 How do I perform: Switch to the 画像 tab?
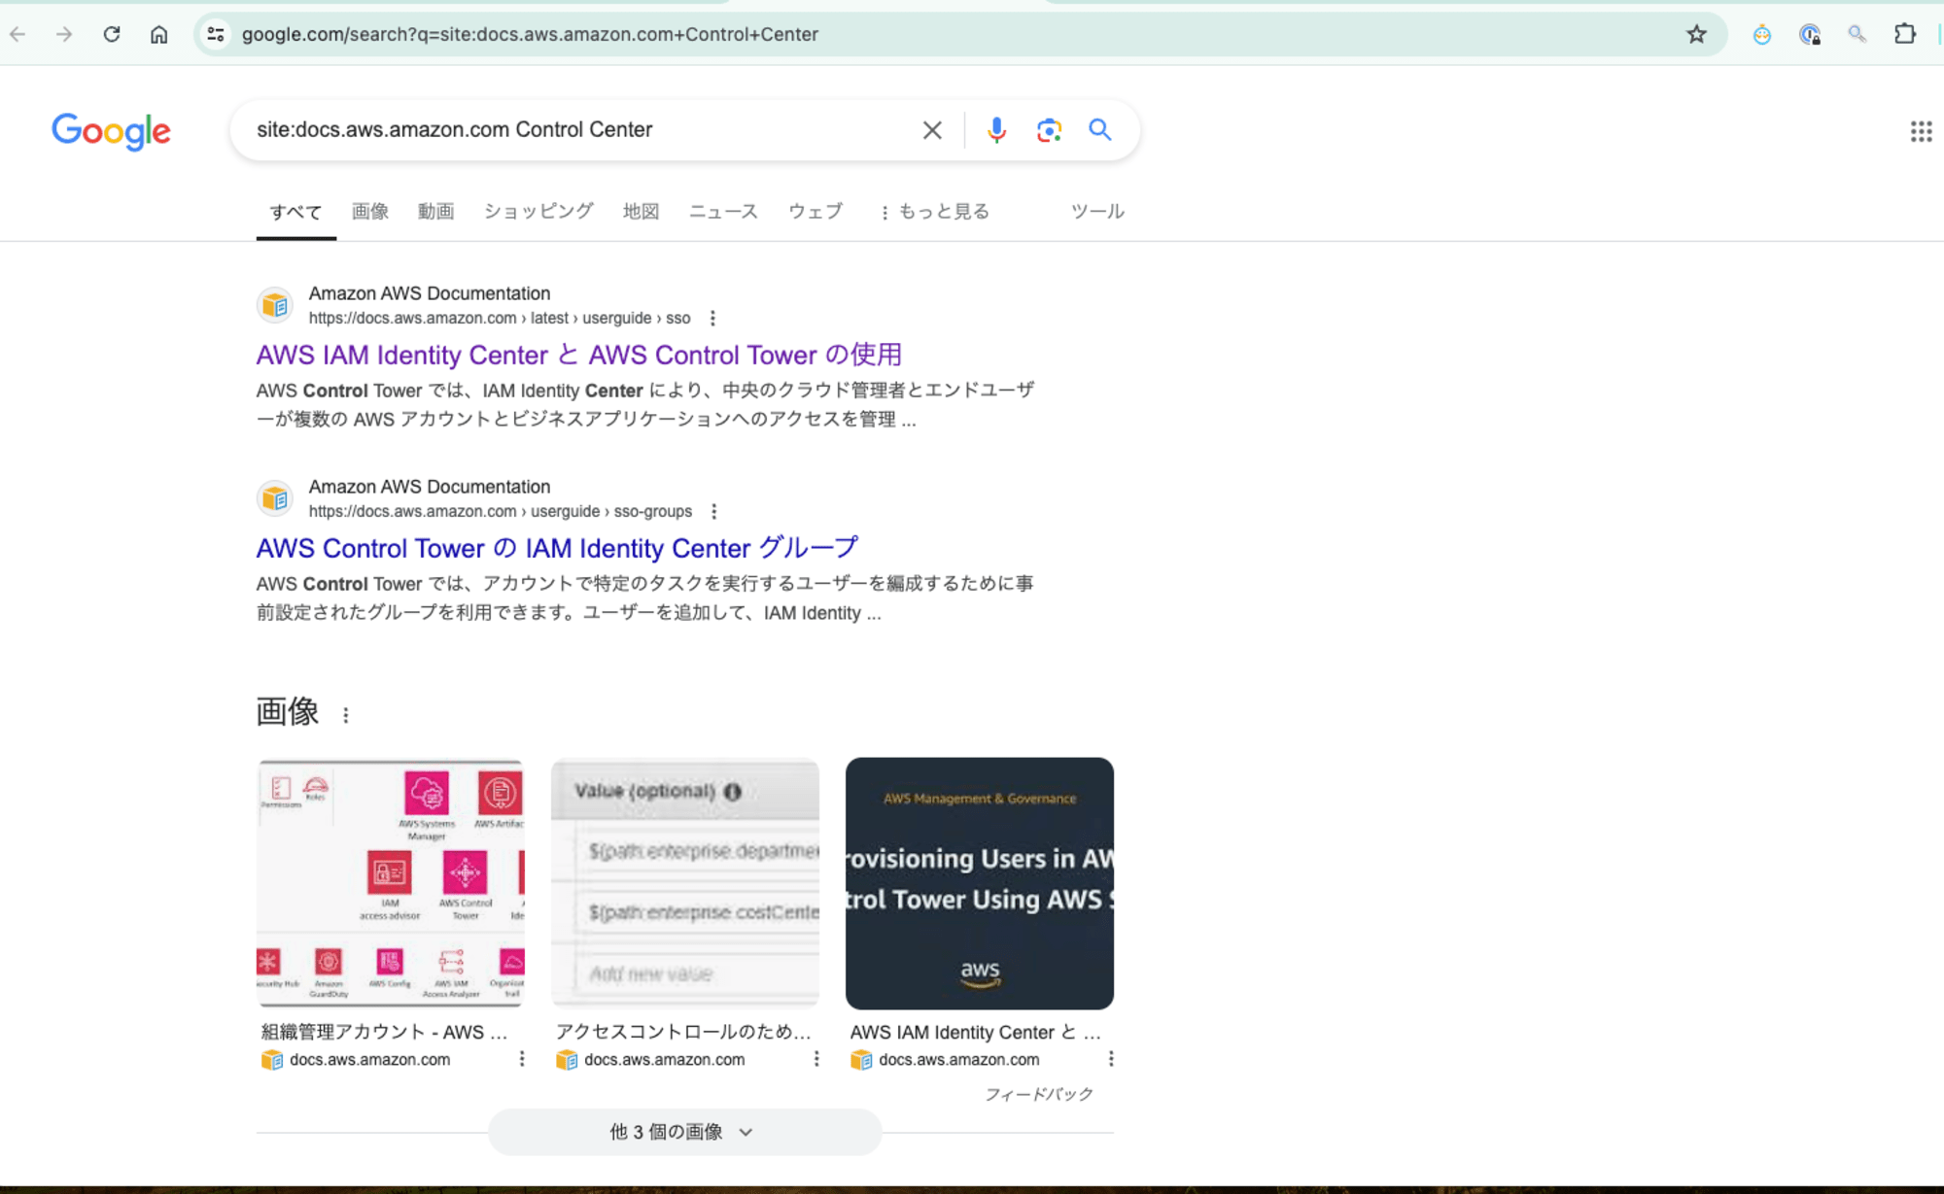click(370, 212)
